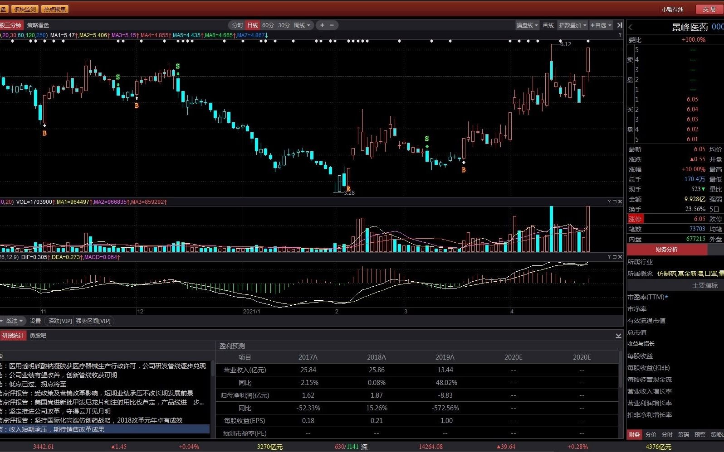The height and width of the screenshot is (452, 724).
Task: Switch to 分价 bottom tab
Action: coord(651,435)
